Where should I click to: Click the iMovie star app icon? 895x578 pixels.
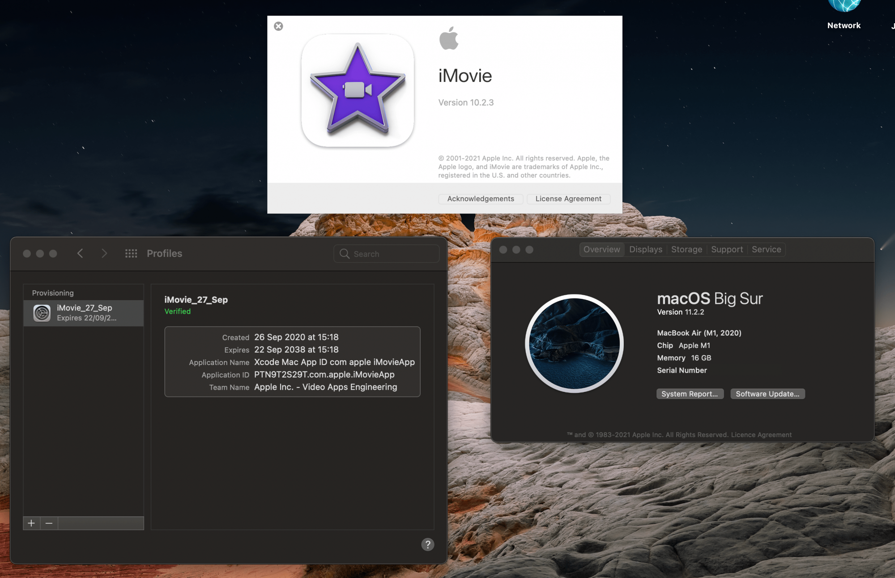358,90
